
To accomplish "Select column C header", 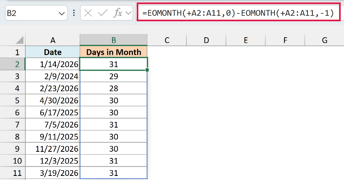I will 167,40.
